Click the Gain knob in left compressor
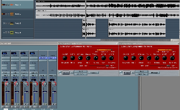 pos(103,58)
